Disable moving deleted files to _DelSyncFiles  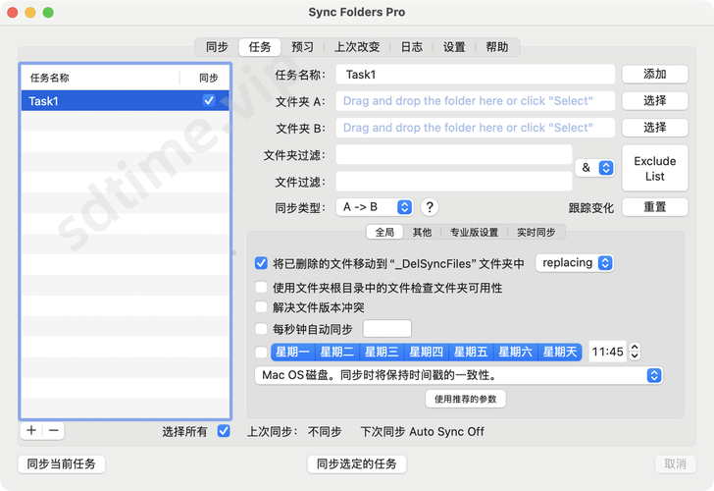coord(261,263)
